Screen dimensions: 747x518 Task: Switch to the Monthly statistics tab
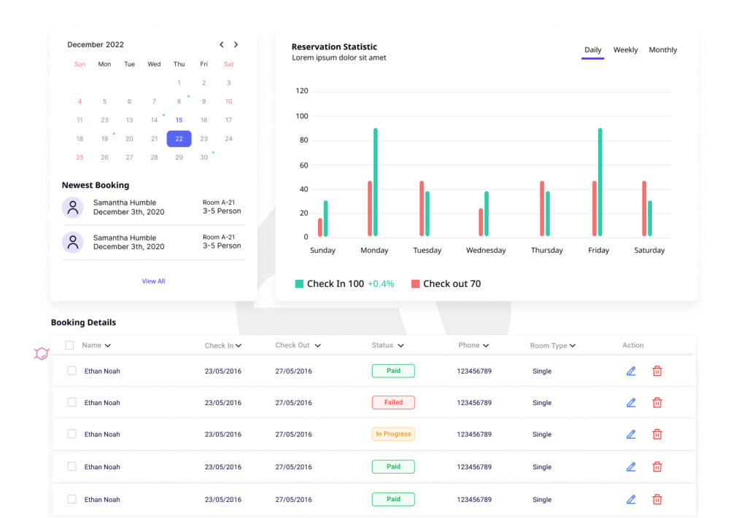tap(662, 50)
